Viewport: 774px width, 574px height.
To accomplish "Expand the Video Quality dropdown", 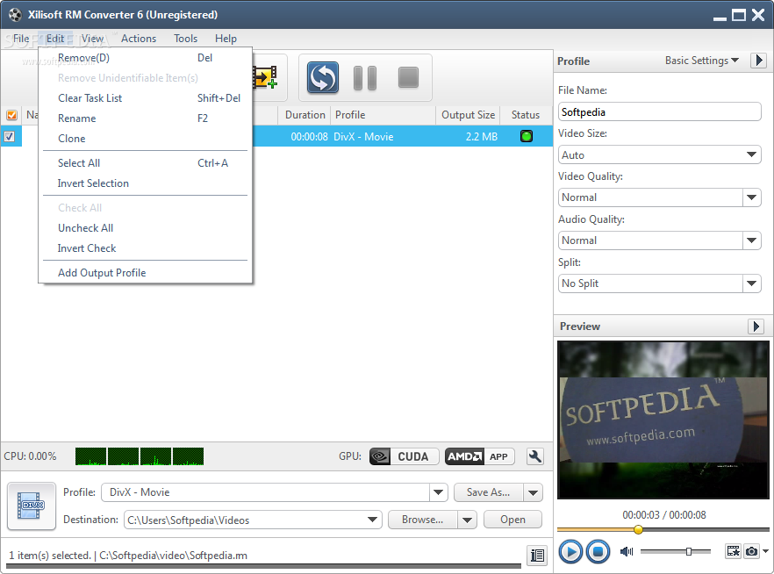I will 751,197.
